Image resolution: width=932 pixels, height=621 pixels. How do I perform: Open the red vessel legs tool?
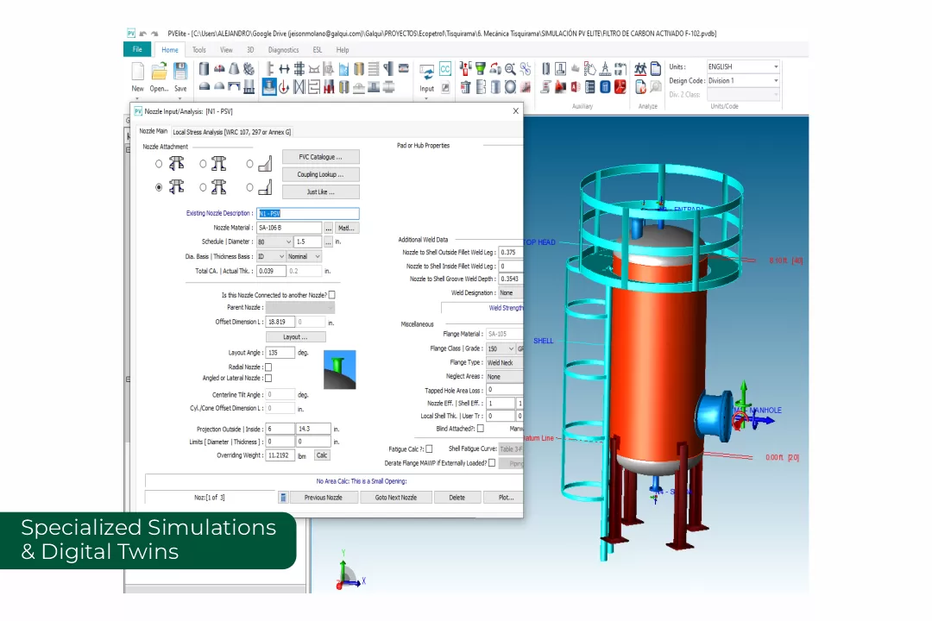(x=328, y=87)
